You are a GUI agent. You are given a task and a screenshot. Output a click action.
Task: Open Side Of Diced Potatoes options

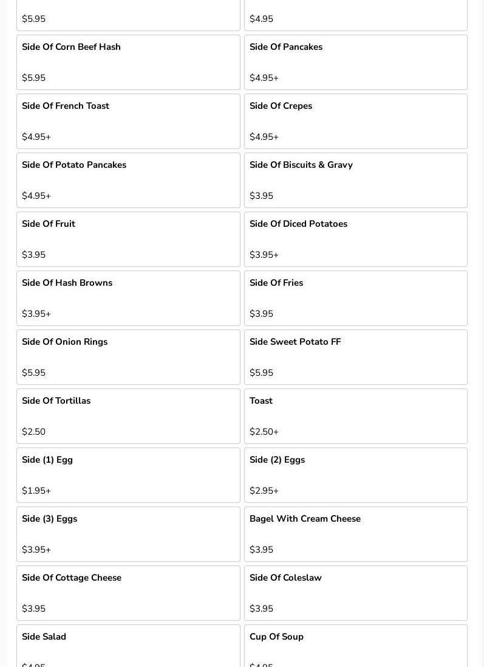(x=355, y=239)
